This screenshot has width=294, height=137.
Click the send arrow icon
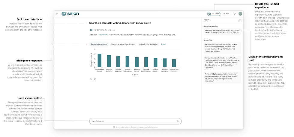pos(178,121)
